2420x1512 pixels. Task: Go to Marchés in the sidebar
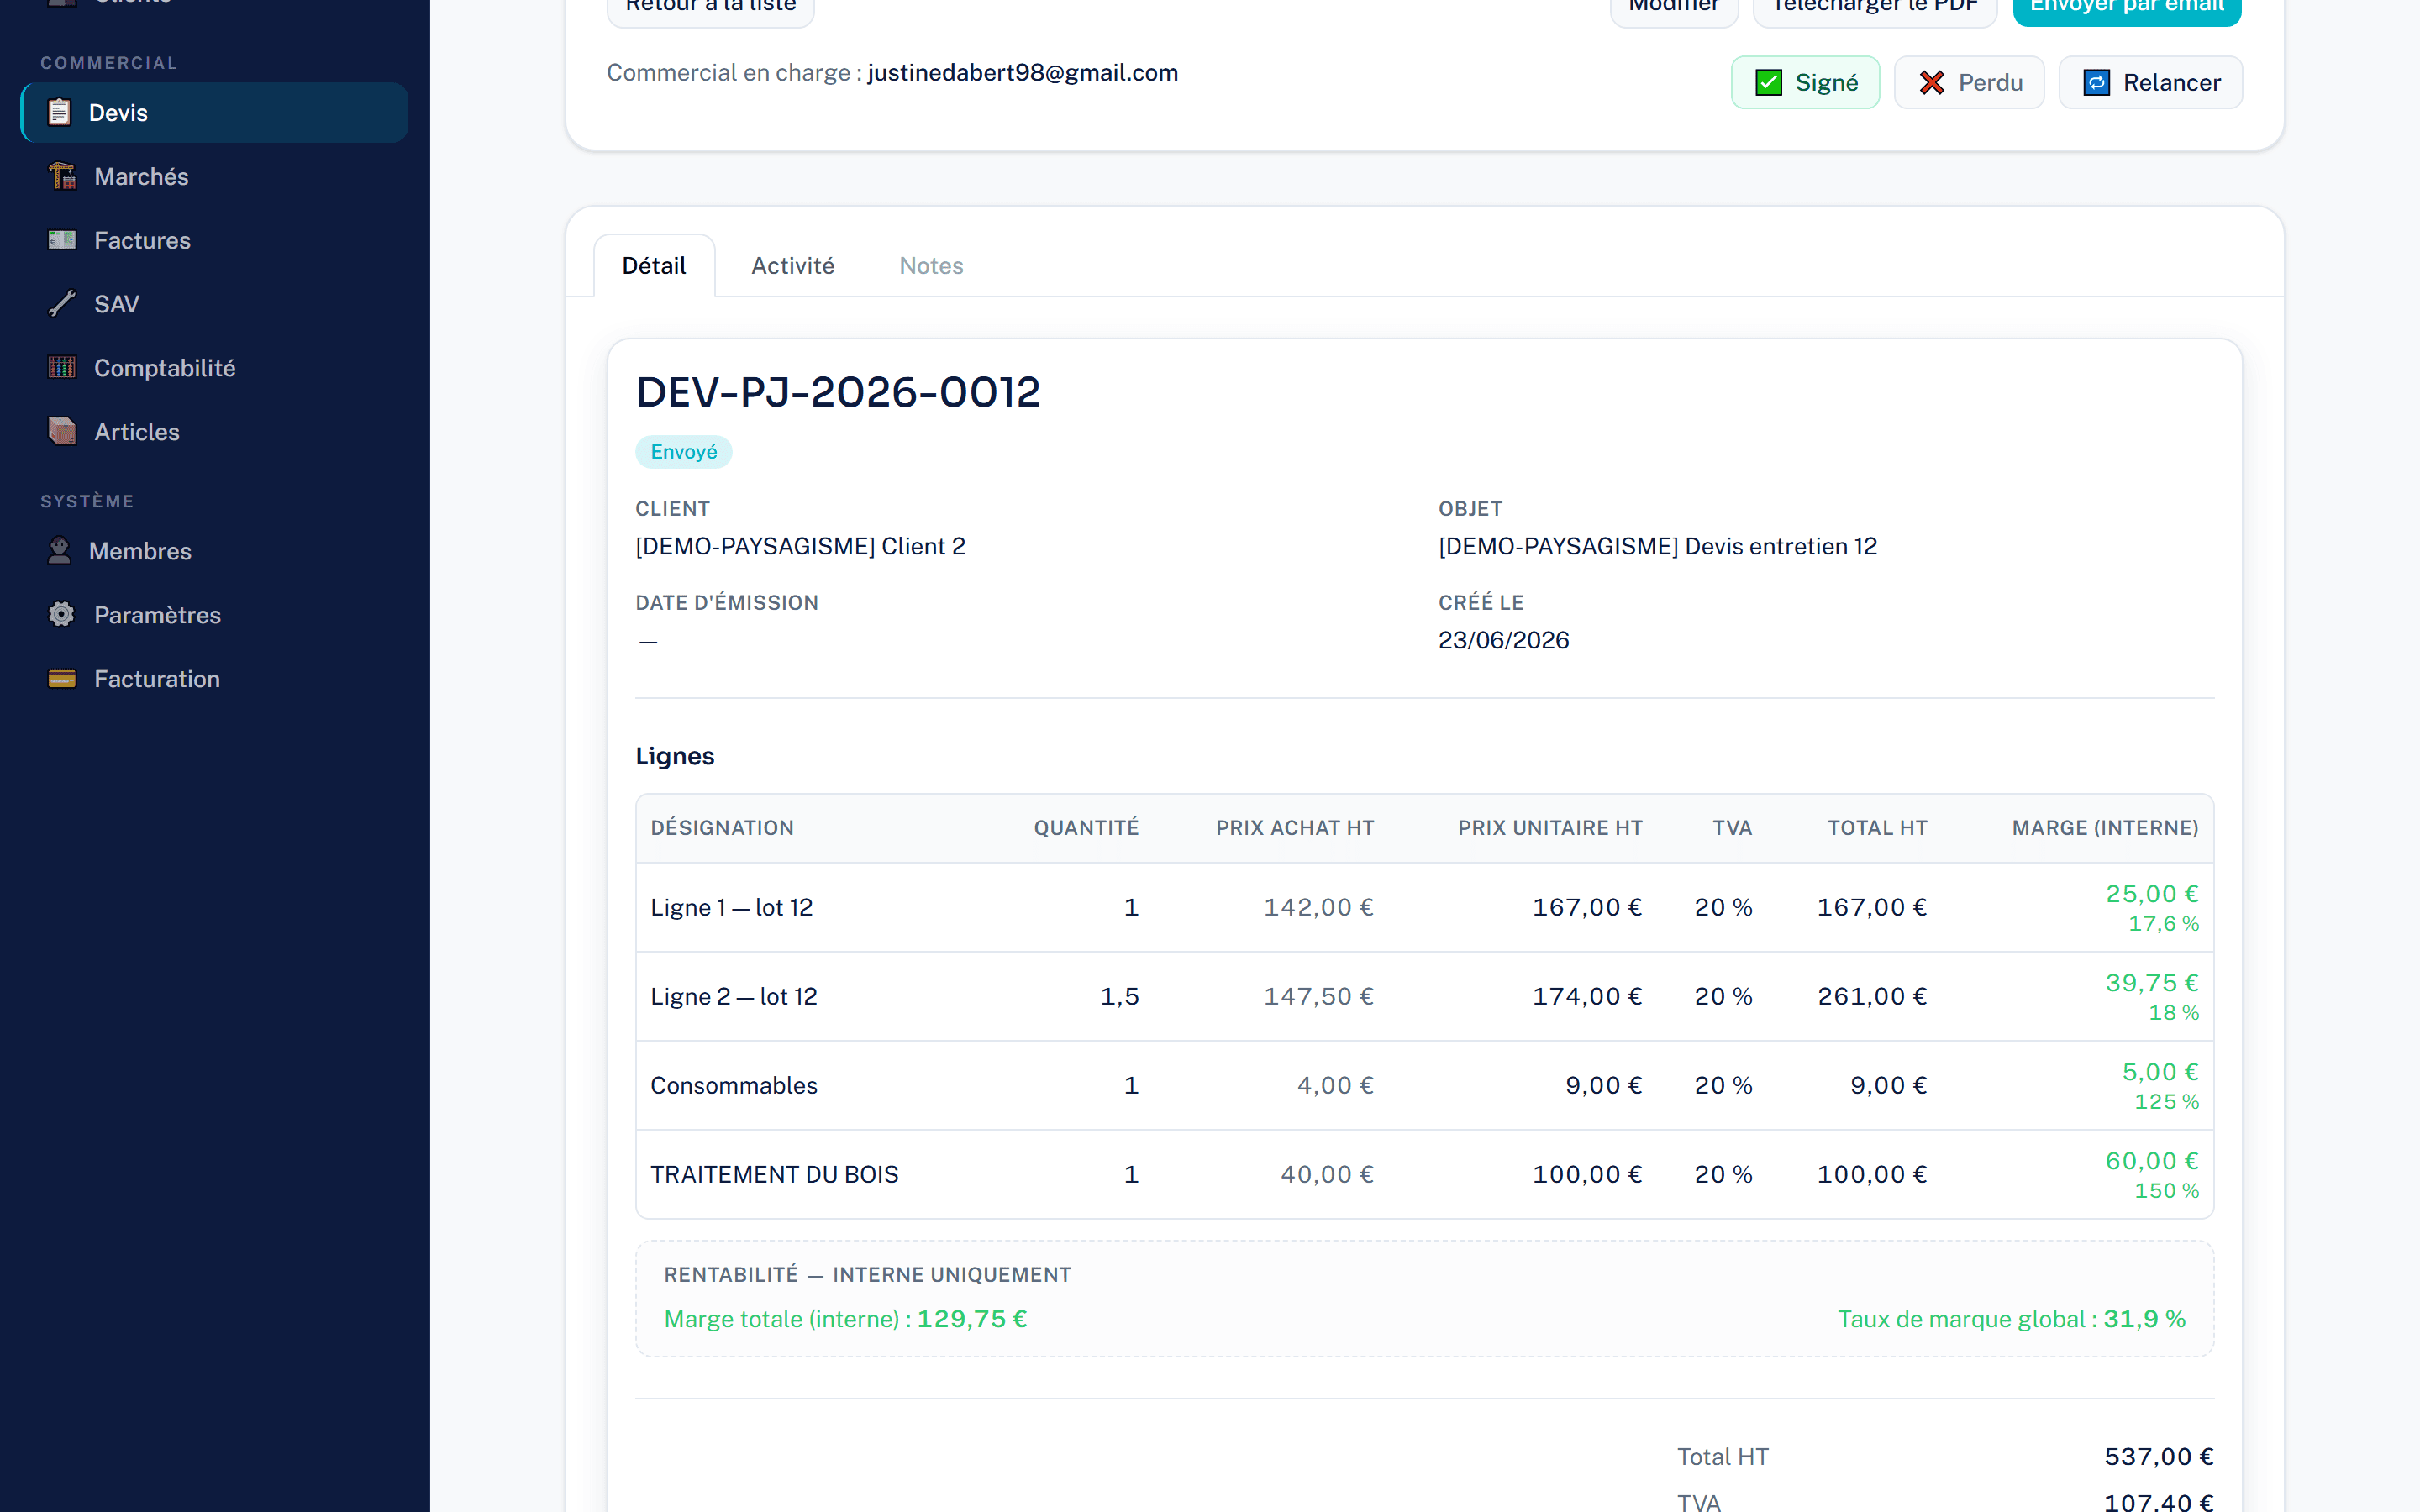tap(214, 177)
